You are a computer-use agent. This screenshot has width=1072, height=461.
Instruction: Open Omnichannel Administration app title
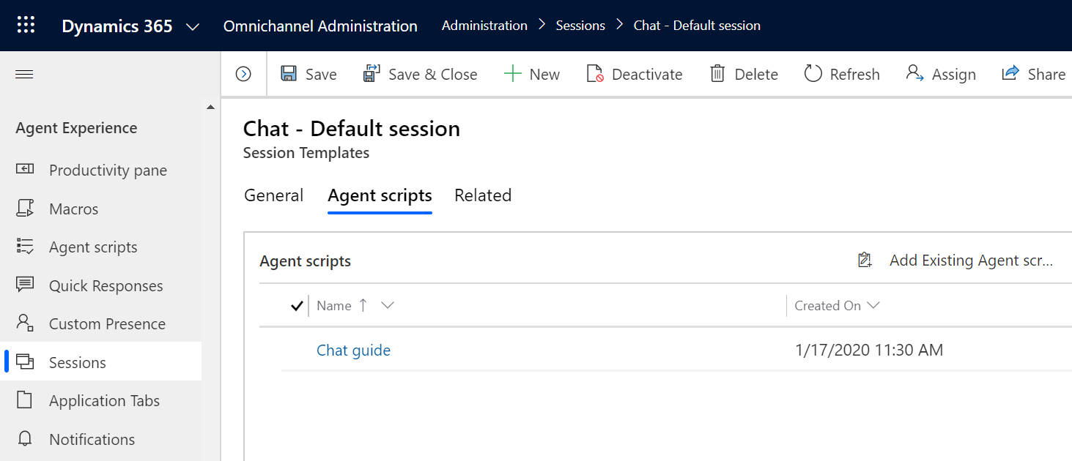click(320, 26)
